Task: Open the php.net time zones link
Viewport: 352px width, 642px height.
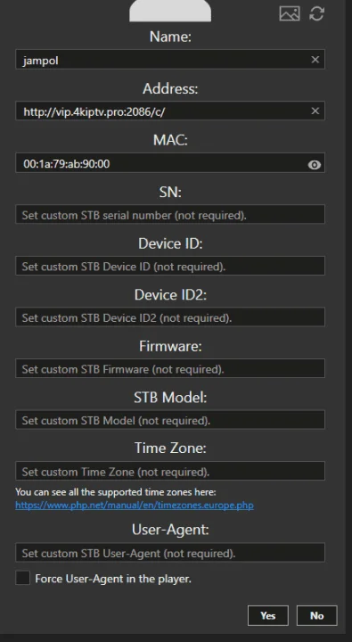Action: coord(135,506)
